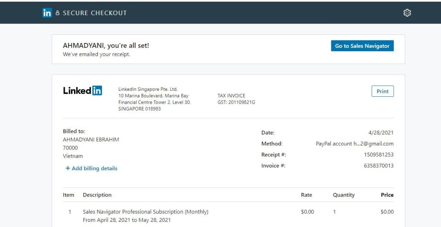Click the padlock icon beside Secure Checkout
The image size is (441, 227).
tap(58, 13)
